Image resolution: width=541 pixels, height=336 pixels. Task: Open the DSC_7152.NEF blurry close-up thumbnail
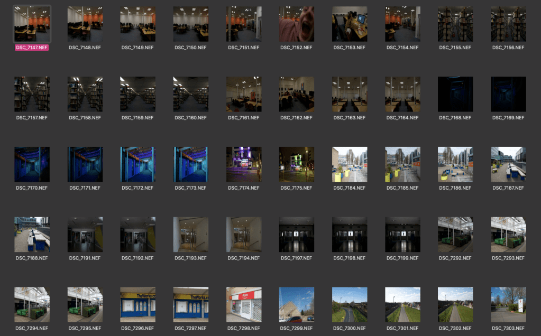[296, 24]
